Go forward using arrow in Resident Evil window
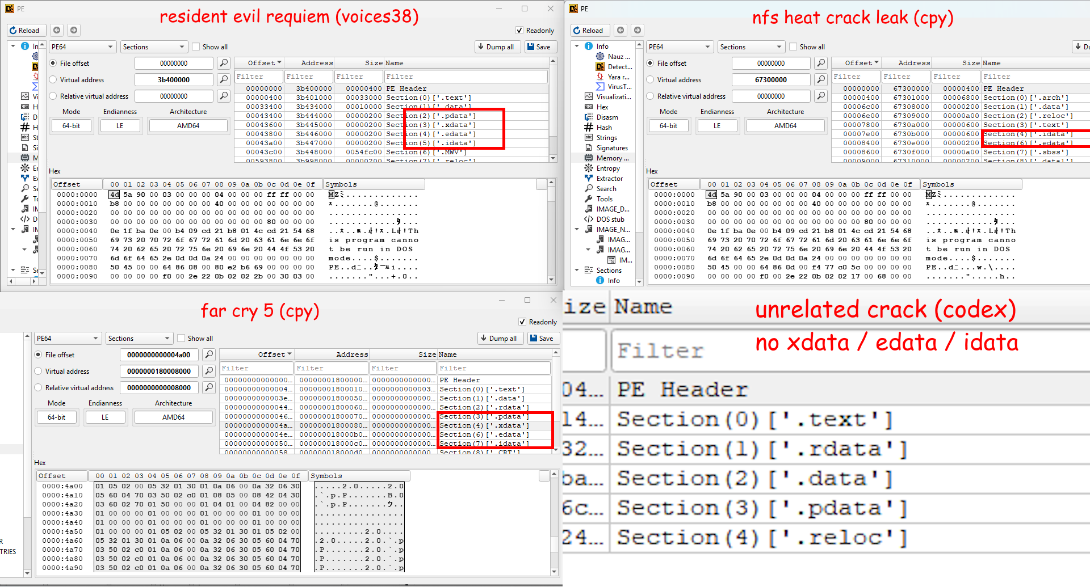1090x587 pixels. tap(74, 30)
